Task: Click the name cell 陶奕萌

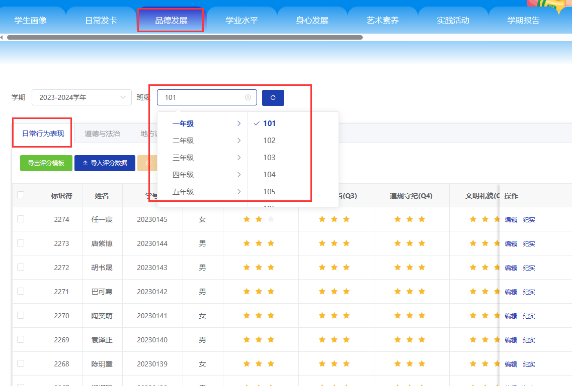Action: point(102,316)
